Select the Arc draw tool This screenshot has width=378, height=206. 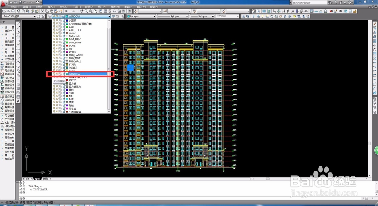pyautogui.click(x=18, y=45)
